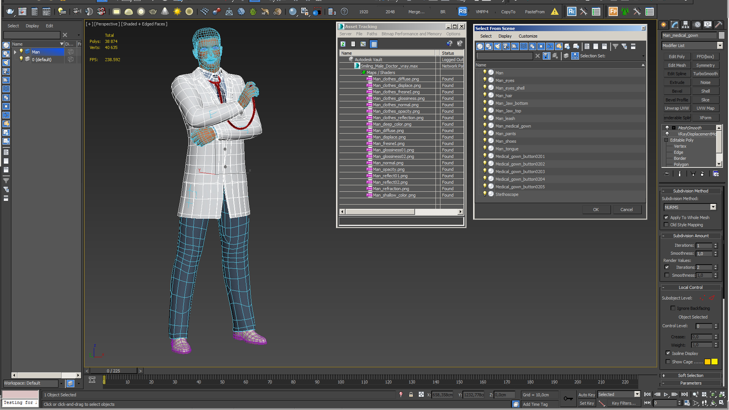Open the Modify panel tab icon
The width and height of the screenshot is (729, 410).
click(675, 25)
